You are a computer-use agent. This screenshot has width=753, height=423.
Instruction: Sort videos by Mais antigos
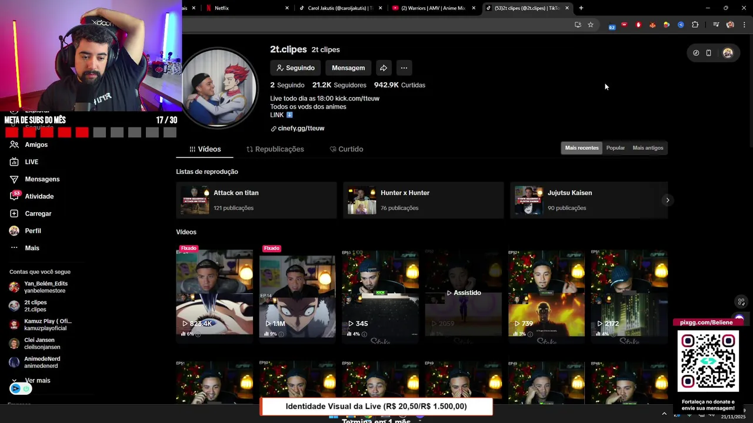pyautogui.click(x=648, y=148)
